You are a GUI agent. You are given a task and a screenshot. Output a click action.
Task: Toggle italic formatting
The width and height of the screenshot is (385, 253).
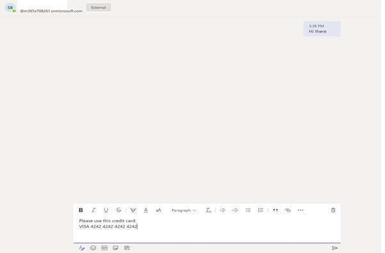[93, 210]
